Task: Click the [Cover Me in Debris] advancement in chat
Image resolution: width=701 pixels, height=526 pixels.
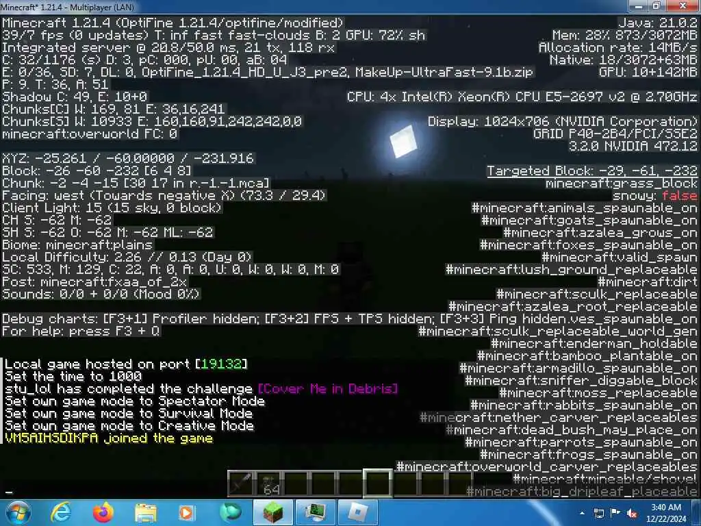Action: pyautogui.click(x=328, y=389)
